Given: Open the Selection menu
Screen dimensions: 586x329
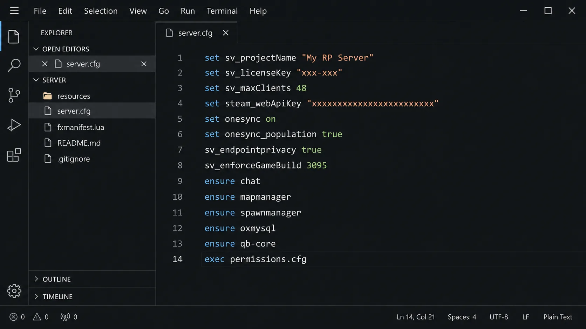Looking at the screenshot, I should [101, 11].
